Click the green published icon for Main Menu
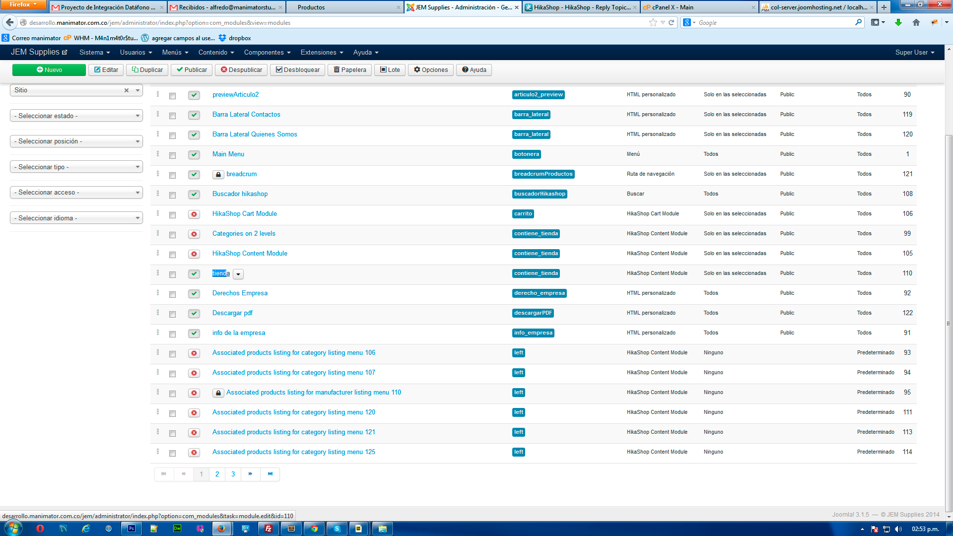Image resolution: width=953 pixels, height=536 pixels. point(194,154)
